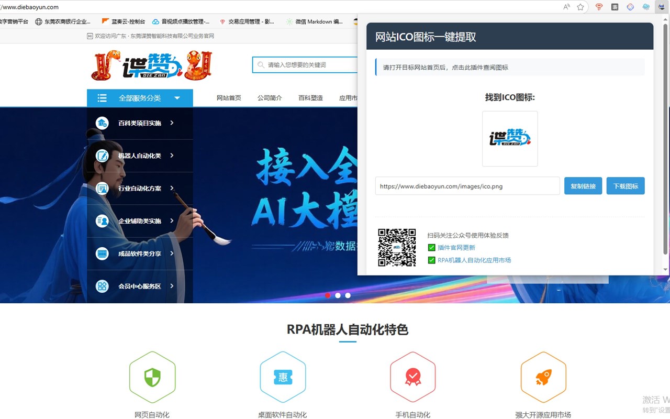Click the 惠 icon for 桌面软件自动化
The height and width of the screenshot is (419, 670).
click(x=283, y=376)
